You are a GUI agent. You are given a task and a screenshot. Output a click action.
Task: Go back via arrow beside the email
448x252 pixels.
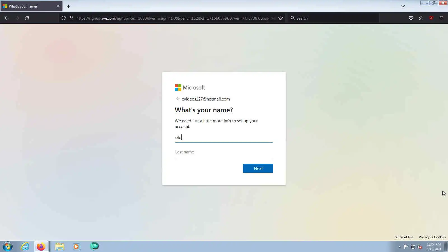(178, 99)
